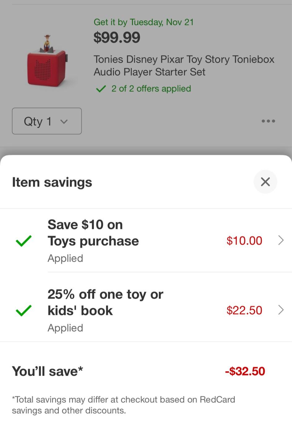Tap the Get it by Tuesday, Nov 21 text
The width and height of the screenshot is (292, 438).
coord(144,22)
